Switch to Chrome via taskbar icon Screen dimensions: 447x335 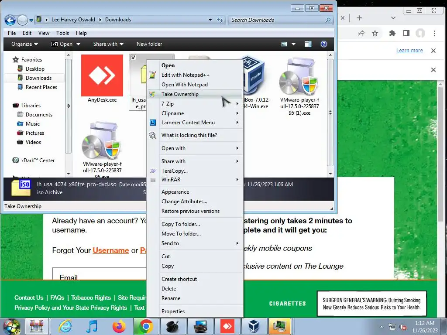pyautogui.click(x=146, y=326)
